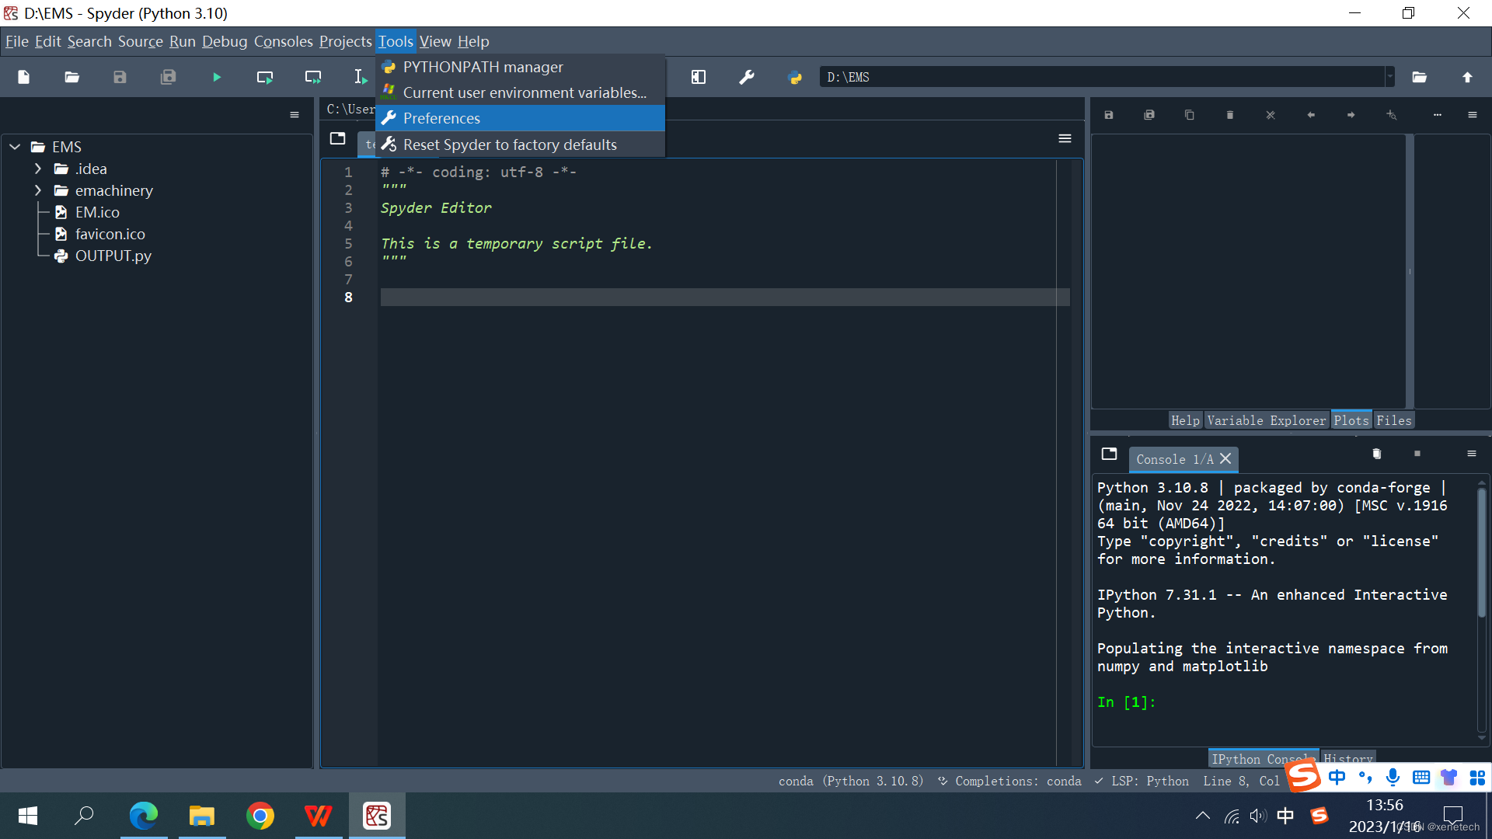Close the Console 1/A tab

pos(1226,458)
